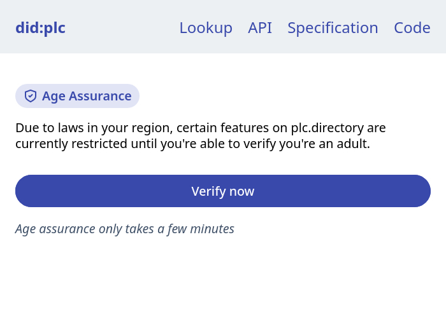Open the API navigation link
The width and height of the screenshot is (446, 319).
click(x=260, y=28)
